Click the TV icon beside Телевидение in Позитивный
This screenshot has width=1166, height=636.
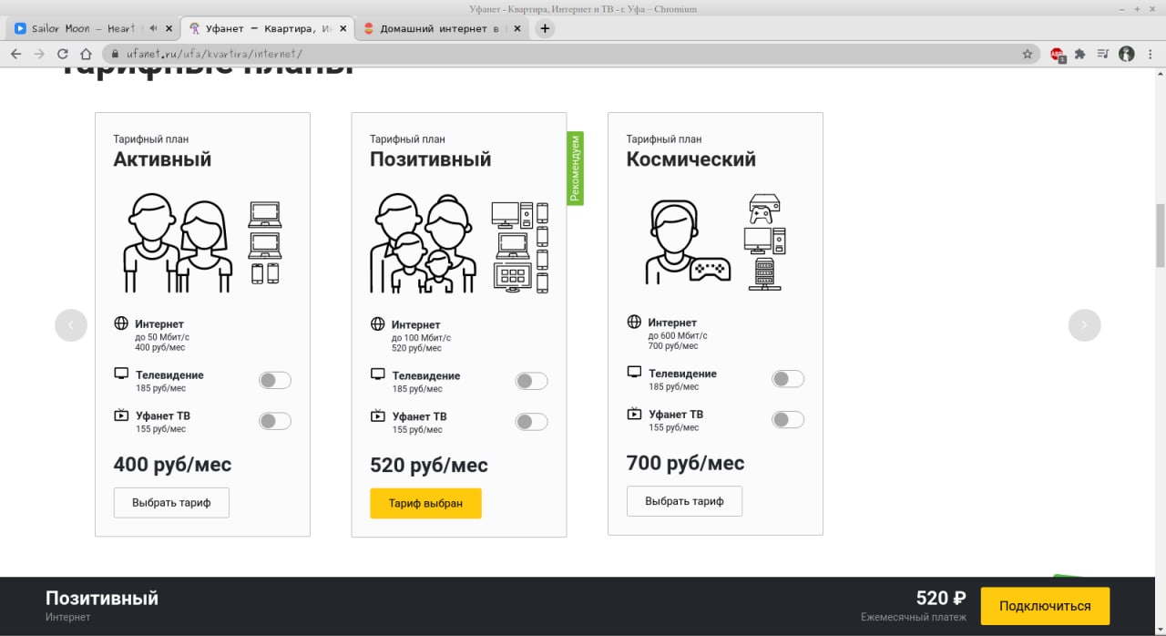tap(378, 374)
